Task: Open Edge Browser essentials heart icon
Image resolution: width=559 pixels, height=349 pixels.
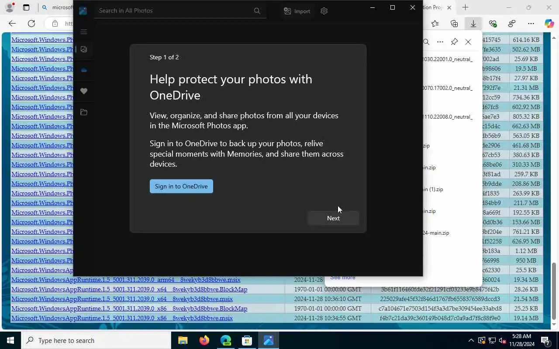Action: click(493, 24)
